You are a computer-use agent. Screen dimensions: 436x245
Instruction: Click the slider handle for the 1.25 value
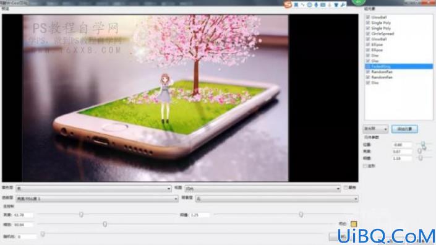[x=301, y=215]
